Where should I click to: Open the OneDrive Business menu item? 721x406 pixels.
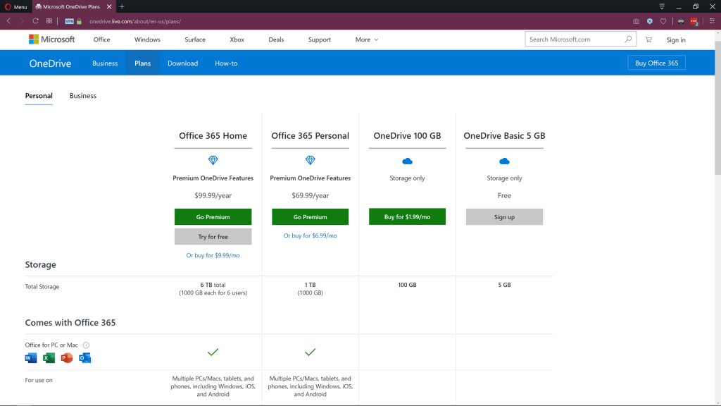pyautogui.click(x=105, y=63)
